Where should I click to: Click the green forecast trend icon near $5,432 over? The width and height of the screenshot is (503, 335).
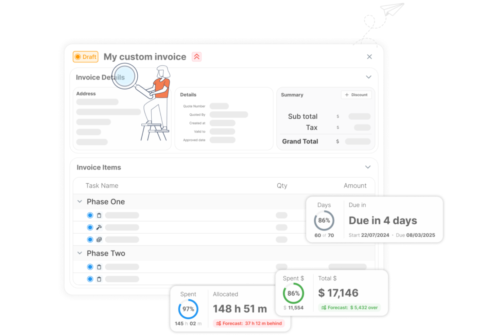coord(324,308)
